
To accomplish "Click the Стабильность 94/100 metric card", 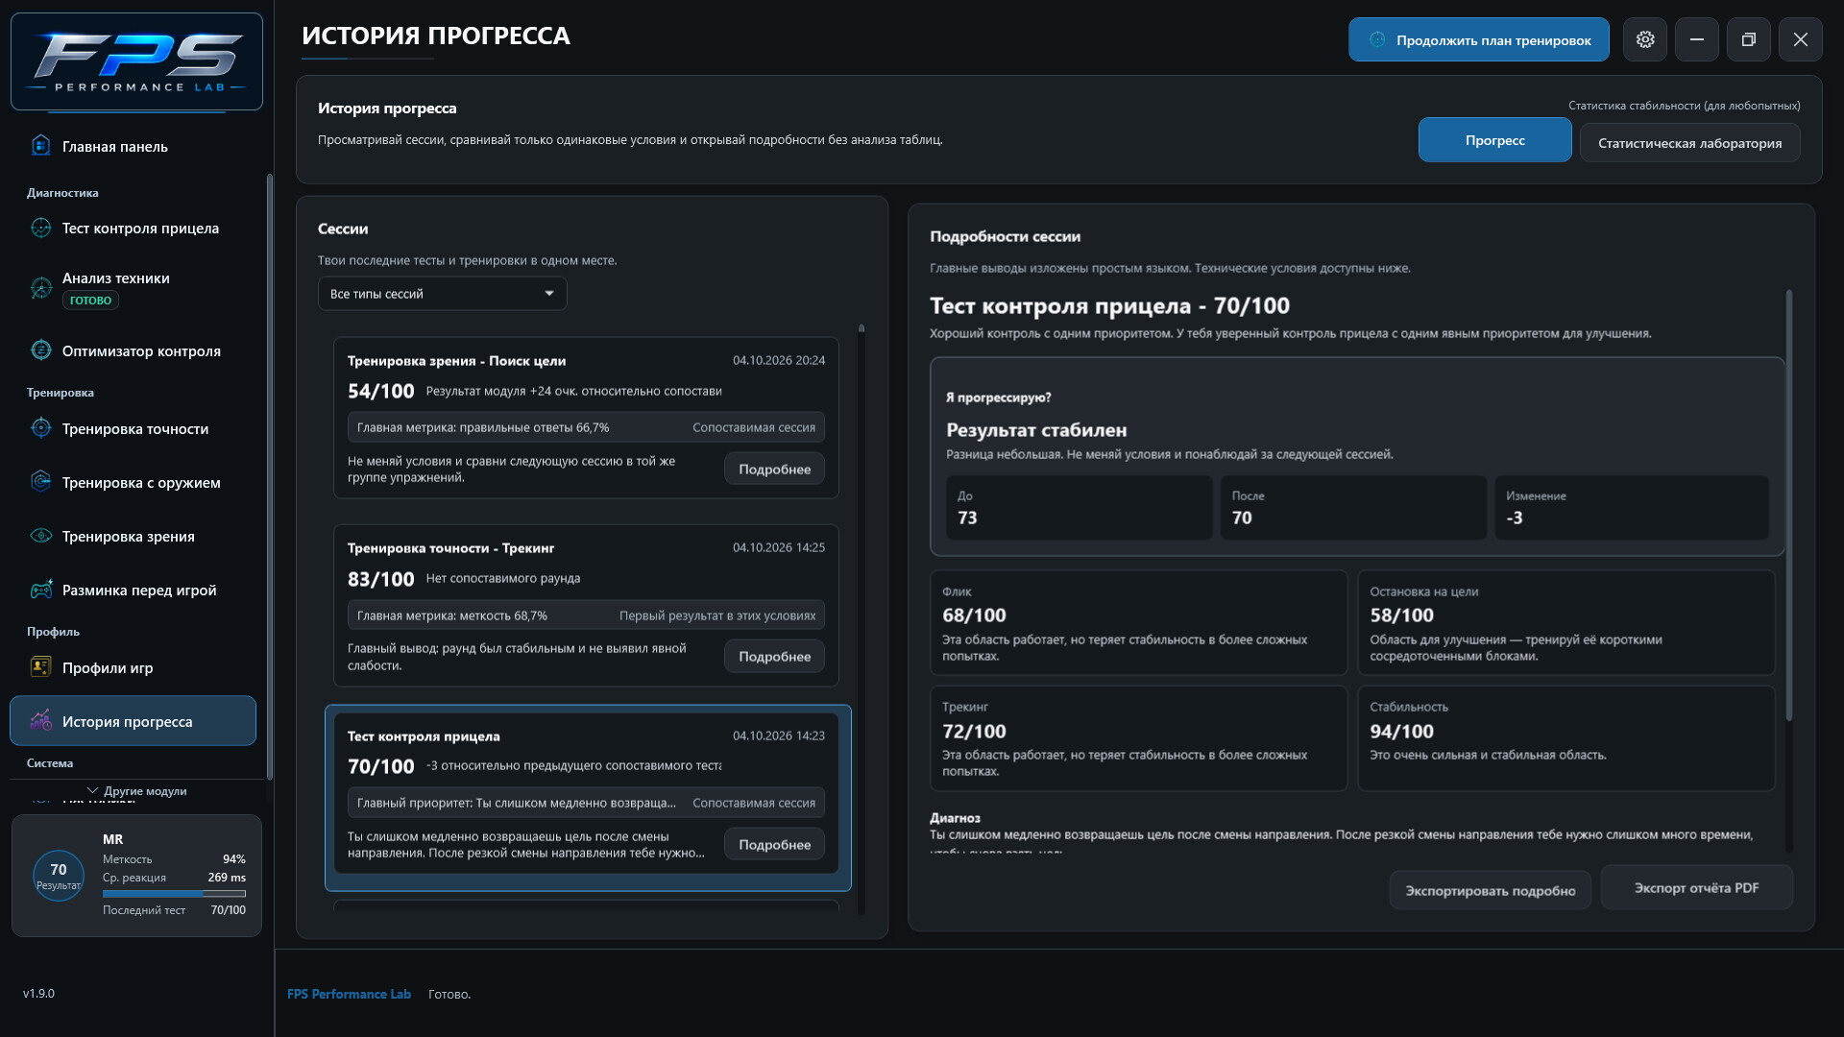I will [1565, 737].
